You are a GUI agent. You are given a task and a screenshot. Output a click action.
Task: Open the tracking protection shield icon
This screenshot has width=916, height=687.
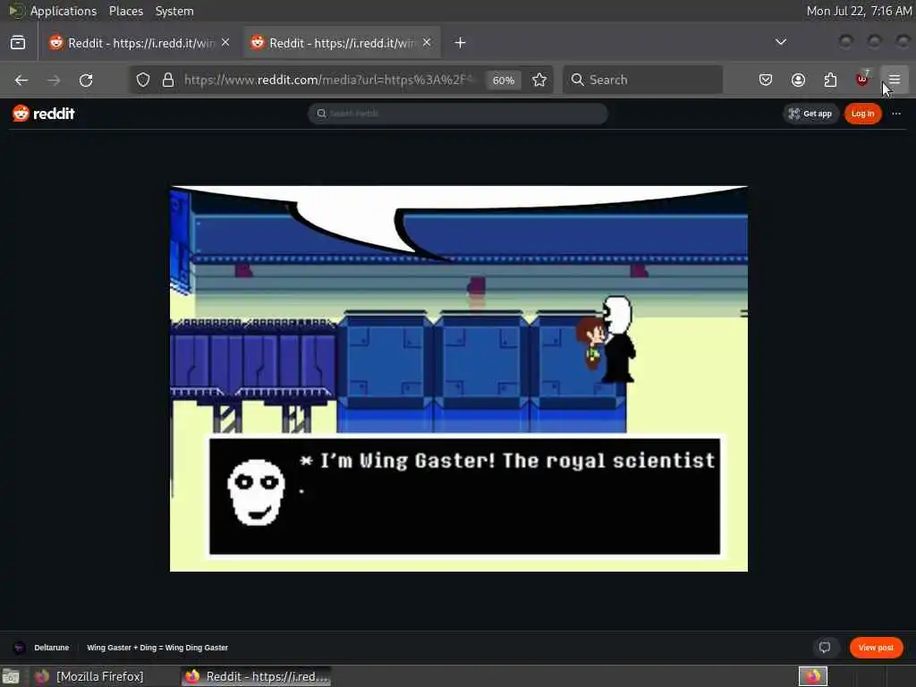click(143, 80)
